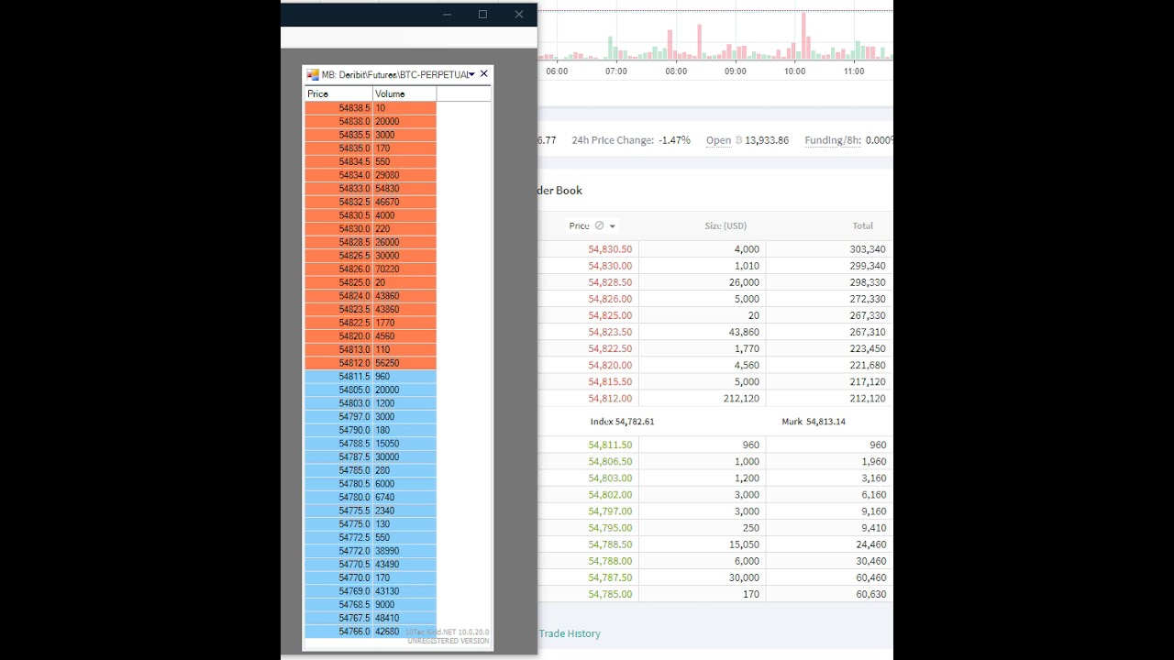This screenshot has height=660, width=1174.
Task: Click the 24h Price Change -1.47% value
Action: tap(674, 140)
